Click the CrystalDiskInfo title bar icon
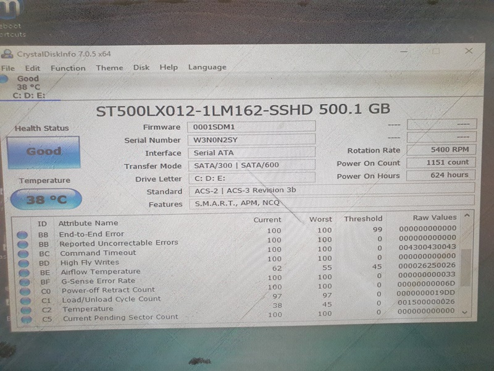The height and width of the screenshot is (371, 494). click(7, 54)
